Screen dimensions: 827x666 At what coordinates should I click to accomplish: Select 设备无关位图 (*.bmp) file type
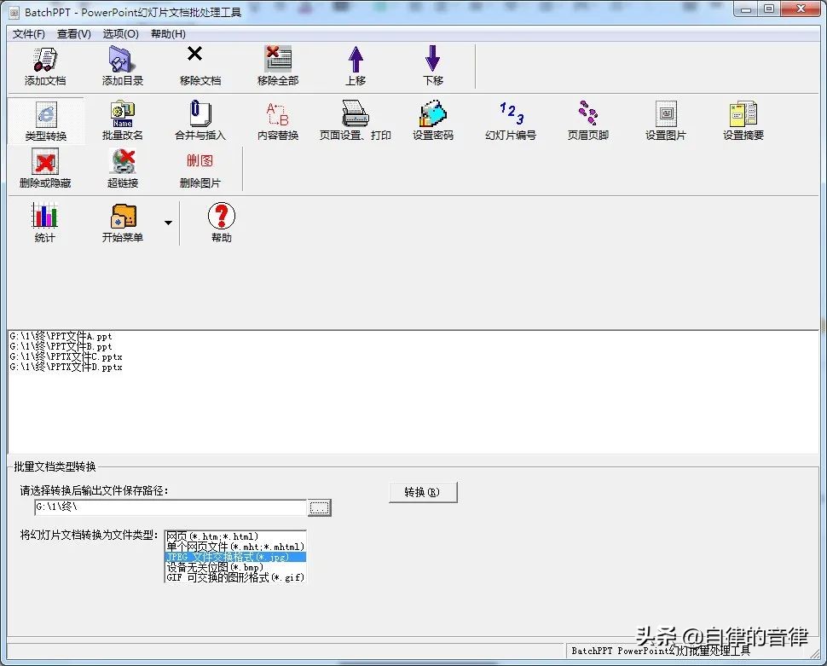[x=235, y=567]
